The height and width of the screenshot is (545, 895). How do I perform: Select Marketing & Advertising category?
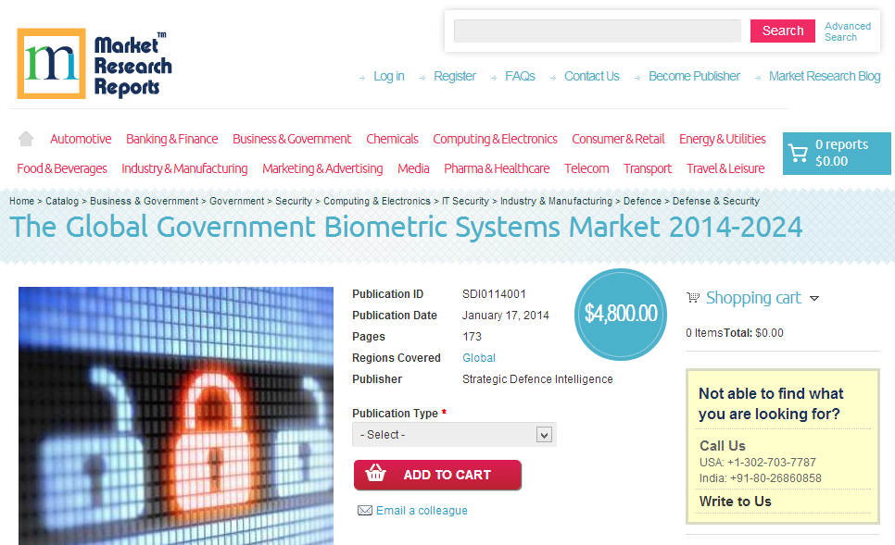322,168
